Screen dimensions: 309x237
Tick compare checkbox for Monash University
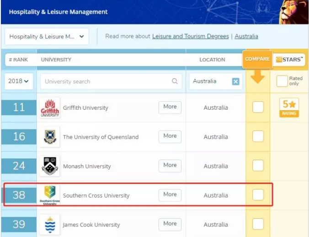point(258,166)
